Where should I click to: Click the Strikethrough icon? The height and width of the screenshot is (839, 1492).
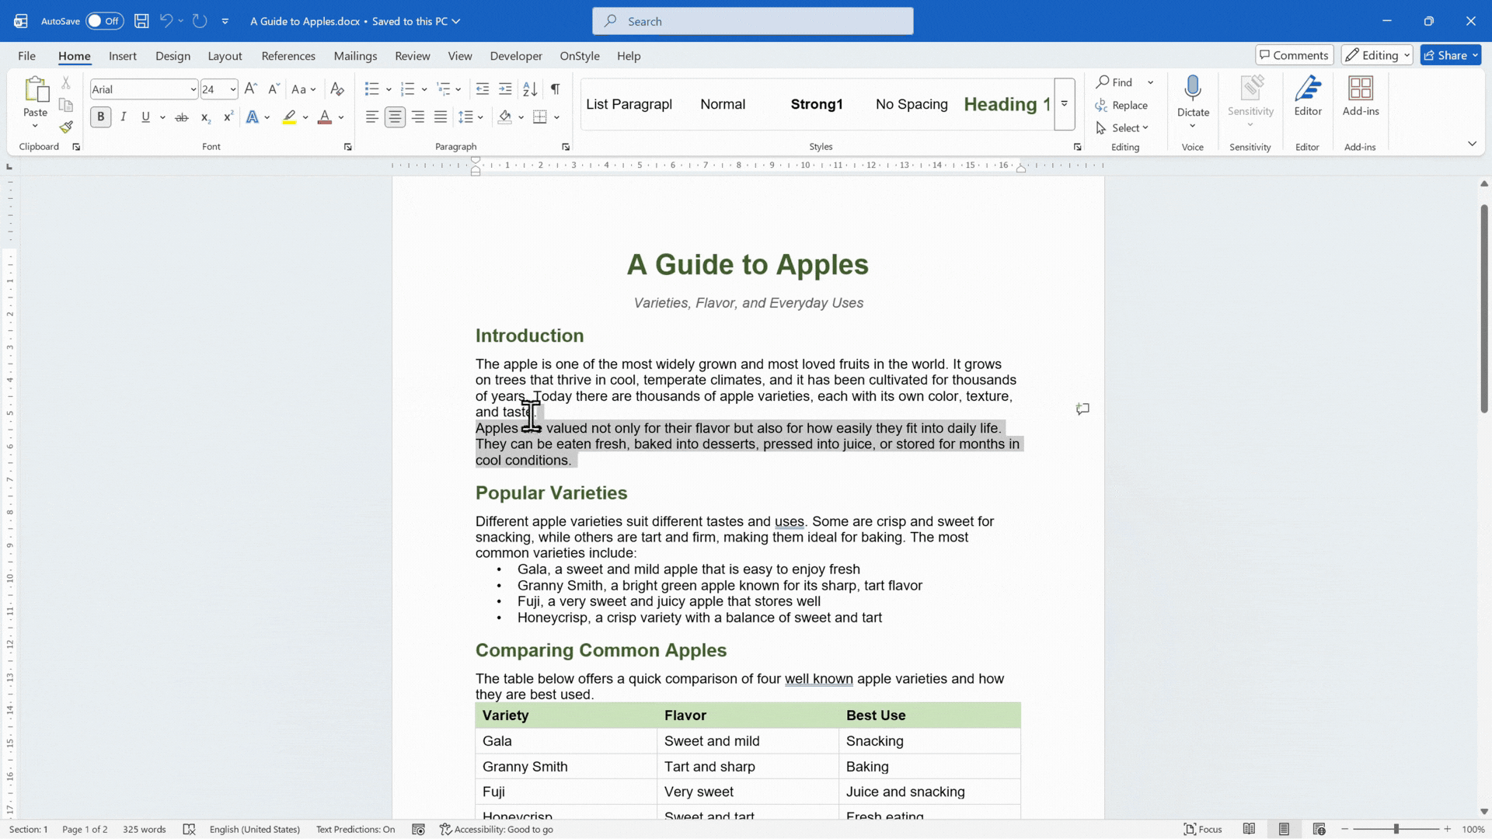click(181, 117)
